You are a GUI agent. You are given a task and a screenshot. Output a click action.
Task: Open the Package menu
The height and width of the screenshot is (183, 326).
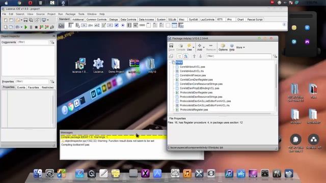coord(70,14)
